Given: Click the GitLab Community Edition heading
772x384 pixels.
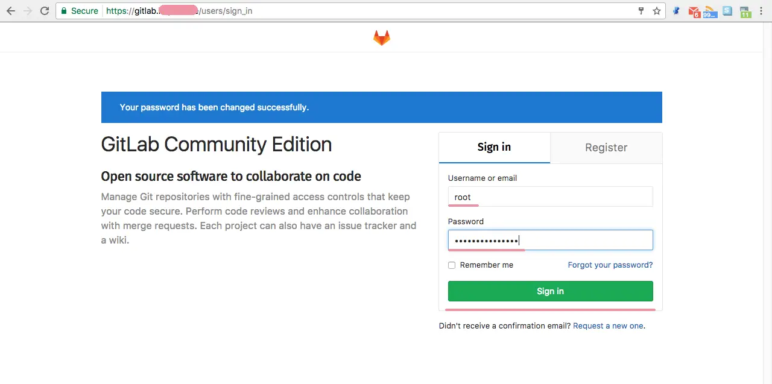Looking at the screenshot, I should [217, 145].
